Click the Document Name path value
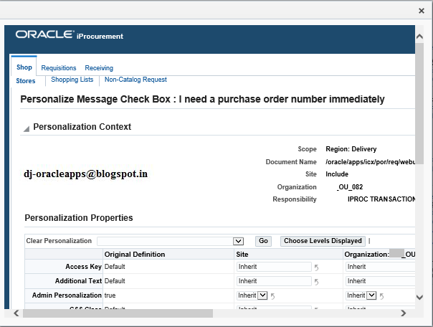 (371, 162)
